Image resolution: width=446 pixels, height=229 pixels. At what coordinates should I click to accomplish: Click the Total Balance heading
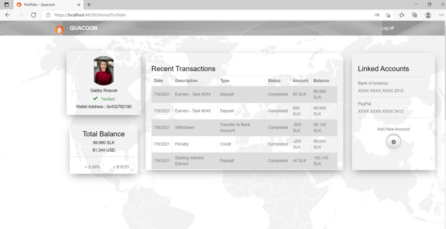coord(103,134)
